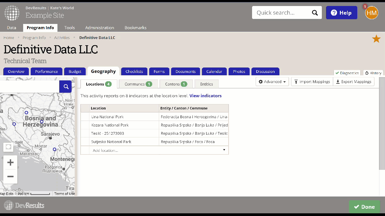
Task: Click the Terms of Use map link
Action: pyautogui.click(x=64, y=194)
